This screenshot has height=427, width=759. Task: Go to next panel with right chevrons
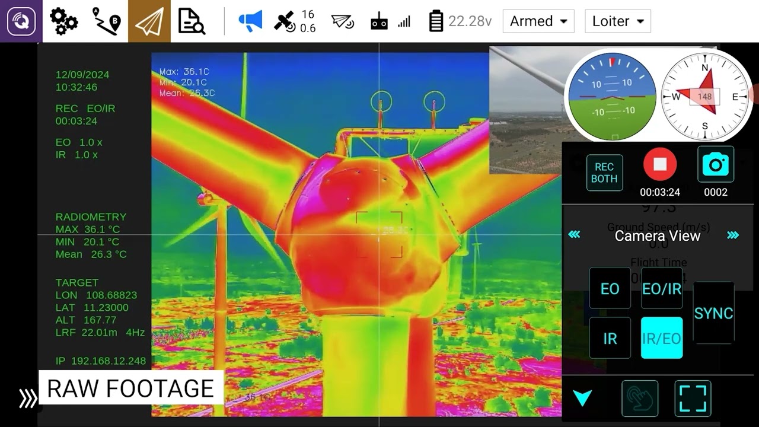point(733,235)
